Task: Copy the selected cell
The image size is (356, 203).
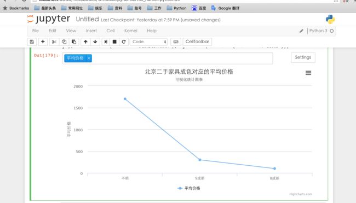Action: [64, 42]
